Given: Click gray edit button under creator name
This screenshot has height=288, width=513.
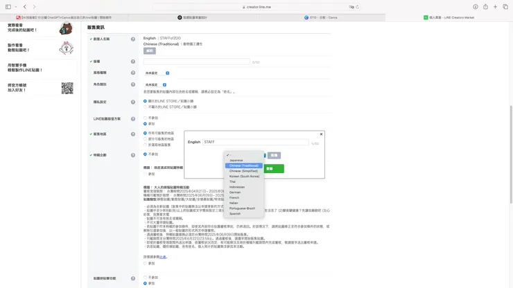Looking at the screenshot, I should pyautogui.click(x=150, y=51).
